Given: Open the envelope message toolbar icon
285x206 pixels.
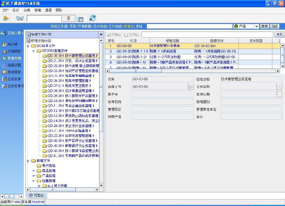Looking at the screenshot, I should coord(20,18).
